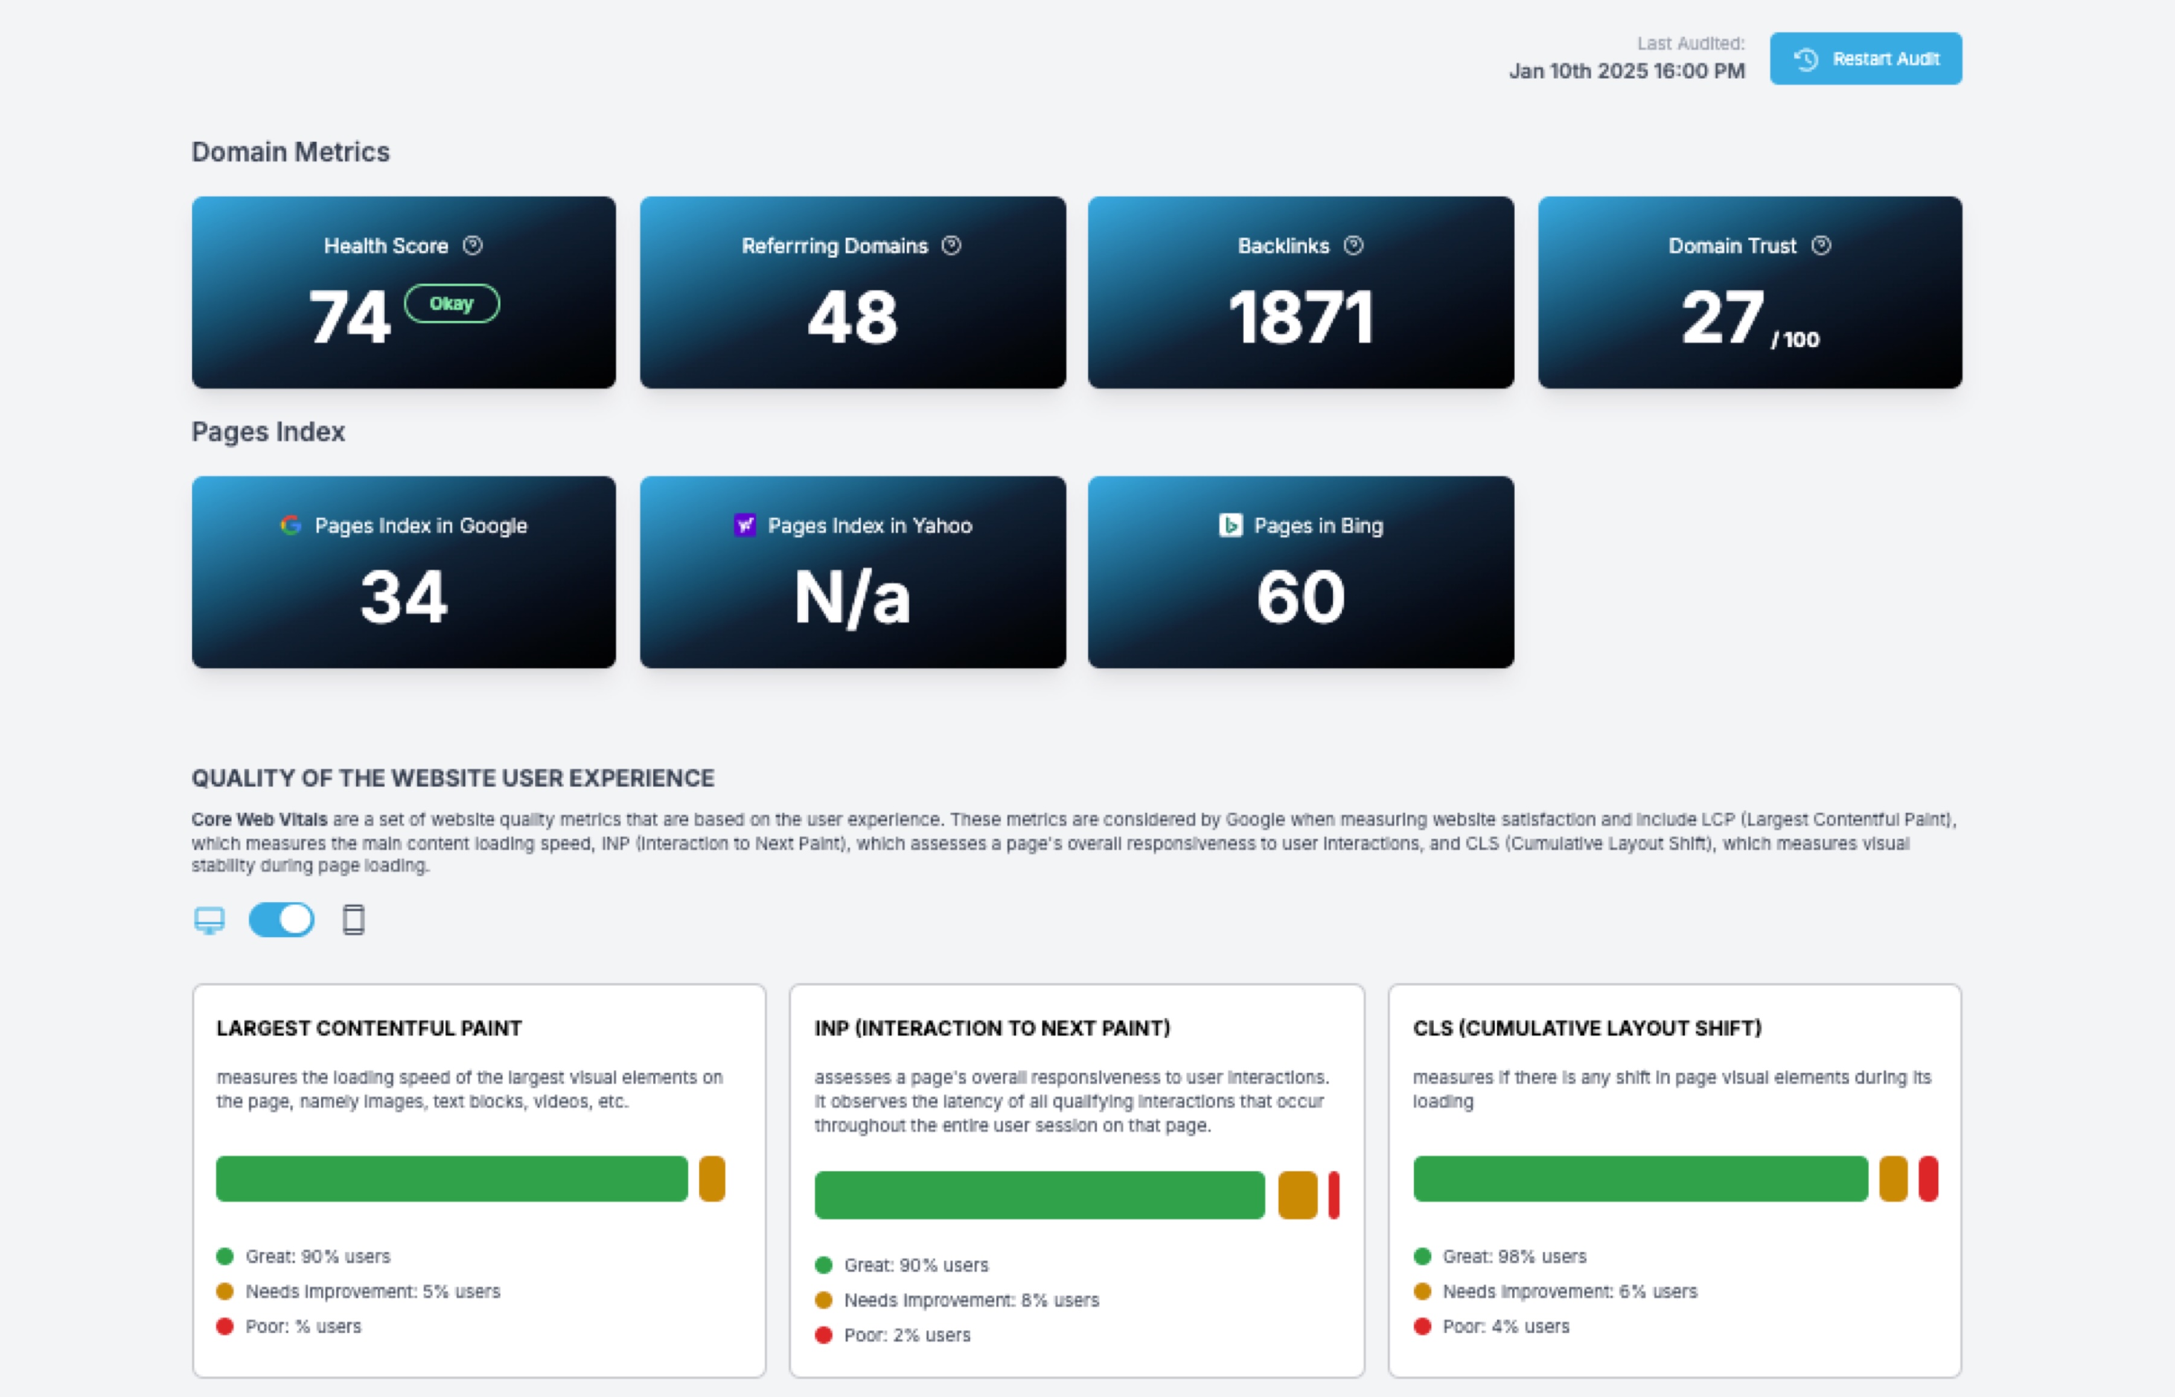The width and height of the screenshot is (2175, 1397).
Task: Click 'Poor: % users' legend entry
Action: point(303,1326)
